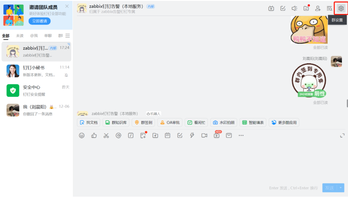Send DING lightning bolt icon
The width and height of the screenshot is (348, 199).
192,135
